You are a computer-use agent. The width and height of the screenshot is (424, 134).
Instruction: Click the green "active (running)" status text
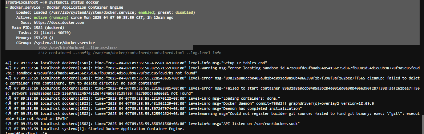click(52, 17)
